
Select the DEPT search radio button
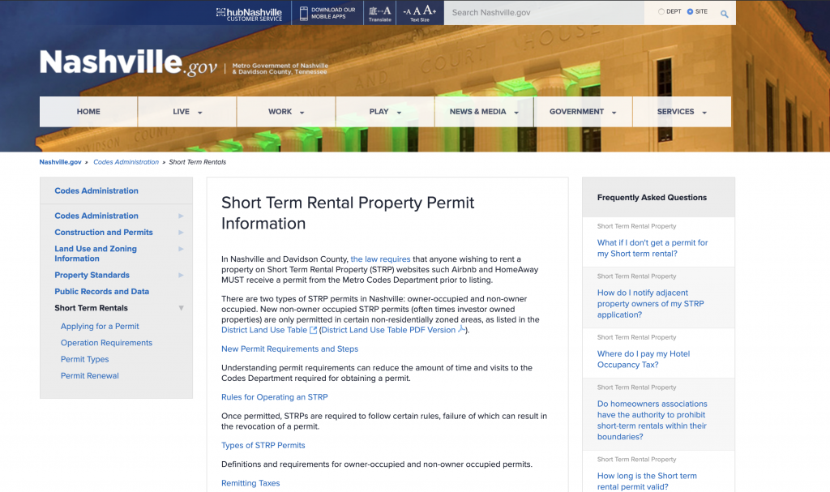click(661, 11)
